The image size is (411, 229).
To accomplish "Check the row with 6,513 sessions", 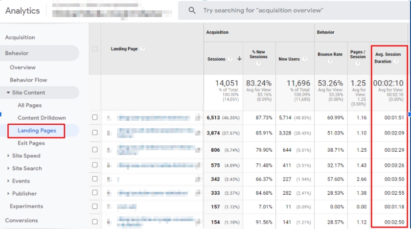I will tap(95, 117).
